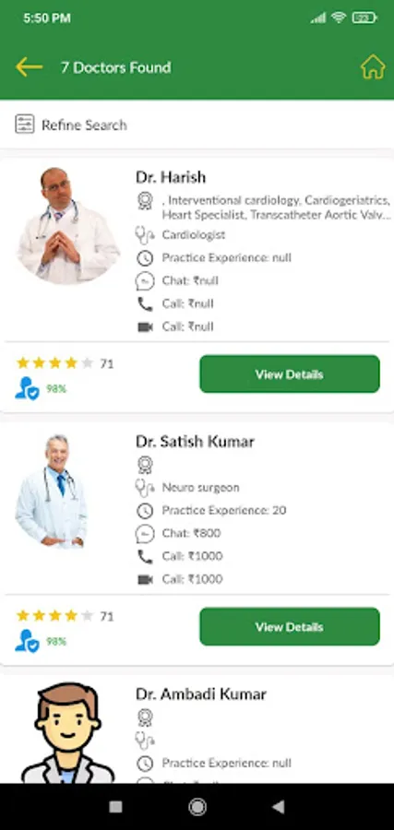Image resolution: width=394 pixels, height=830 pixels.
Task: Open Dr. Harish's profile photo
Action: pyautogui.click(x=67, y=226)
